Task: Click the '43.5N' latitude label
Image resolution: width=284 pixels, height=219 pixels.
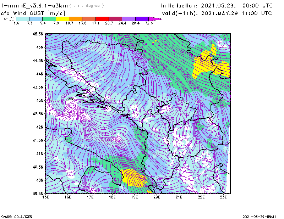Action: tap(38, 87)
